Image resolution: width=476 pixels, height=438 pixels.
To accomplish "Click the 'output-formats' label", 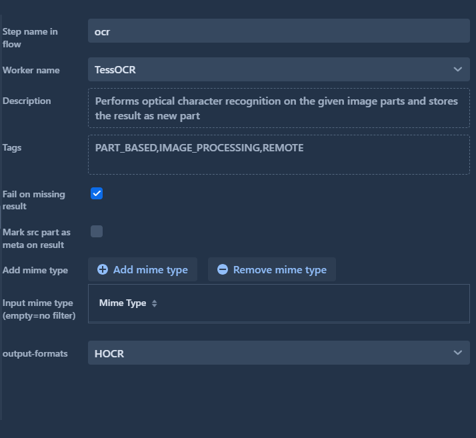I will [35, 353].
